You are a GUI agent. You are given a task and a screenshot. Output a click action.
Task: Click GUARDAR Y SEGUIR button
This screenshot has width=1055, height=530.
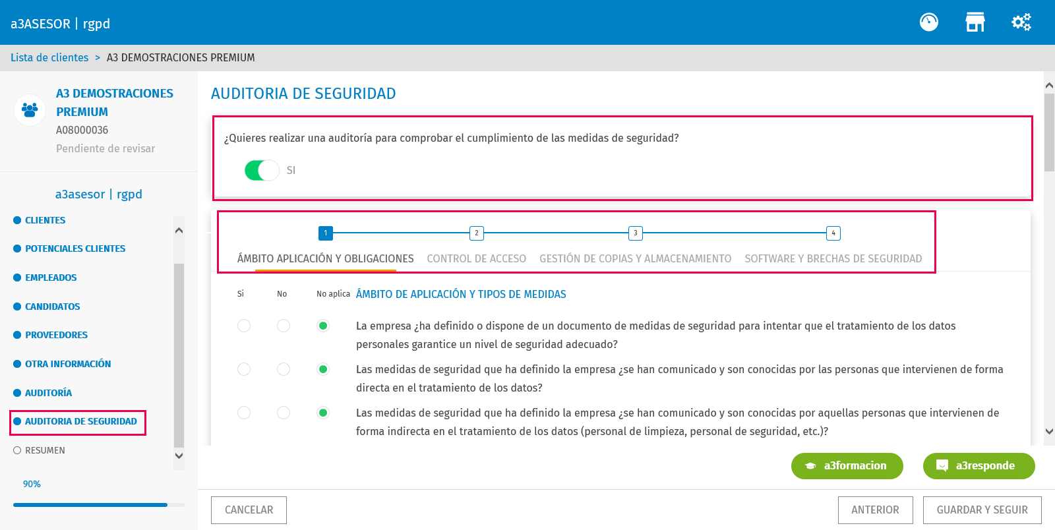[982, 510]
